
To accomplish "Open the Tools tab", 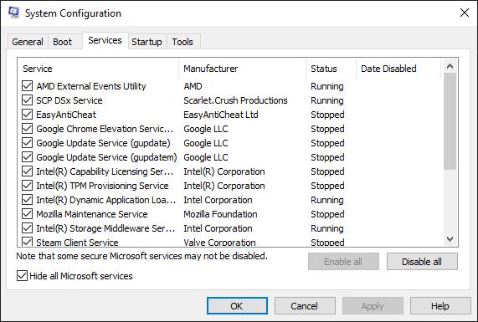I will (182, 42).
